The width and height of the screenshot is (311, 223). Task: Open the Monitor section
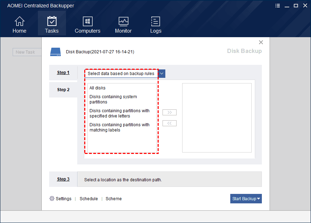[x=123, y=25]
